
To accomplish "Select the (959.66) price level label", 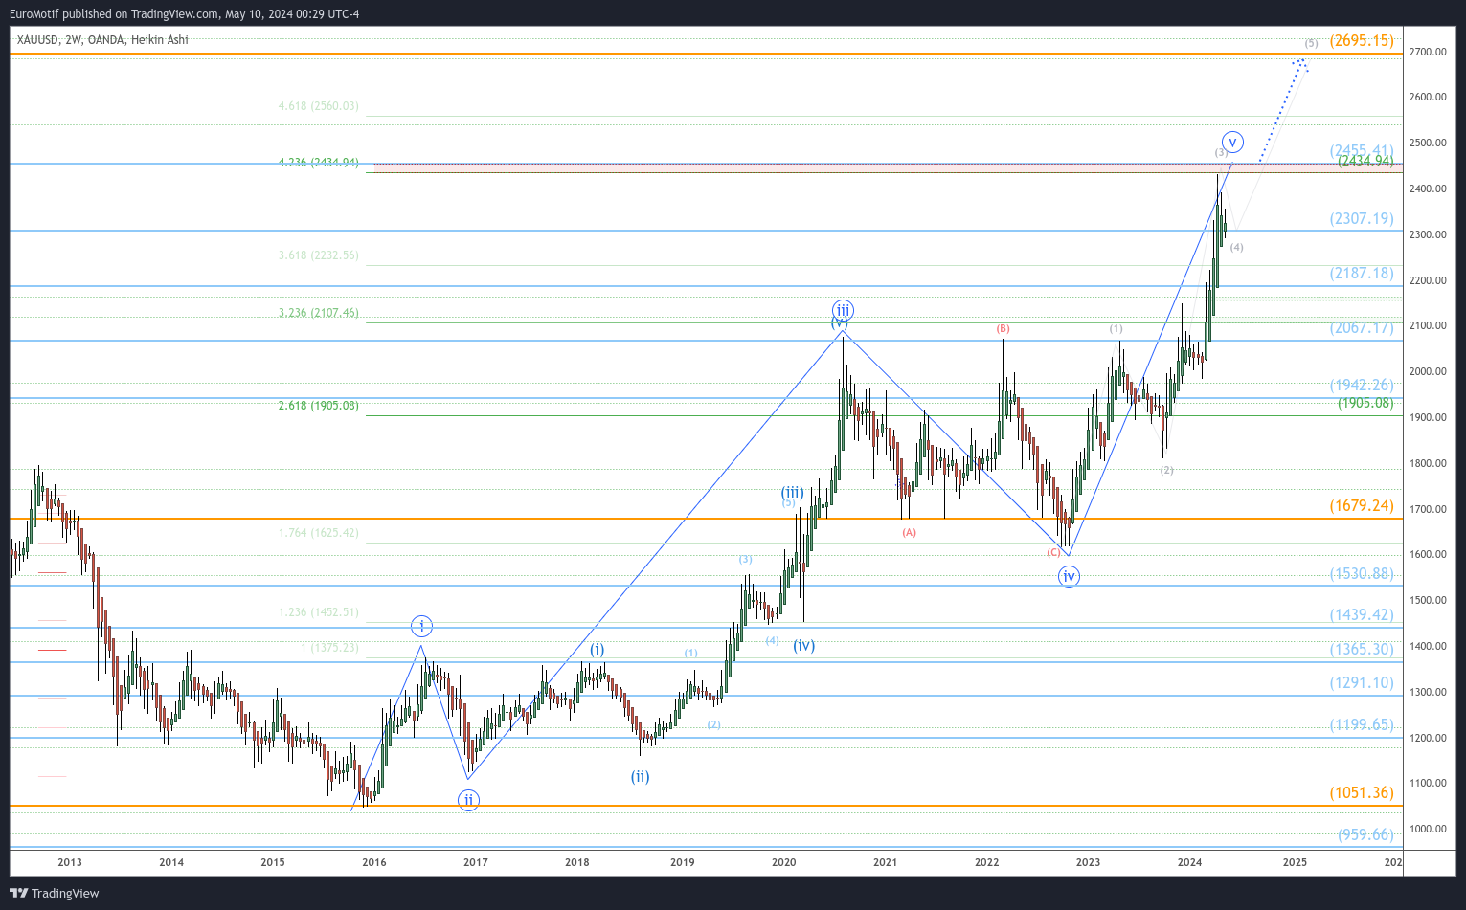I will tap(1365, 834).
